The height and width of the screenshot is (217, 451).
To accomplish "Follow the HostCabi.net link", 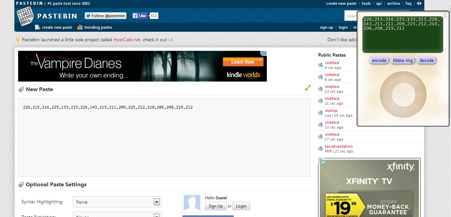I will (127, 40).
